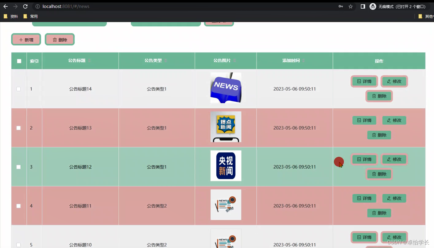
Task: Click the 公告标题14 title cell
Action: click(x=80, y=89)
